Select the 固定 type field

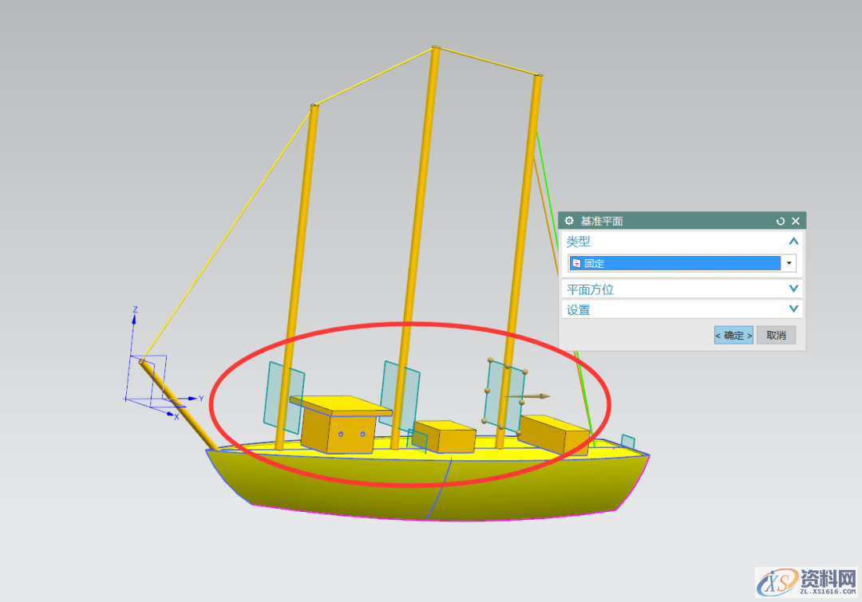click(674, 263)
